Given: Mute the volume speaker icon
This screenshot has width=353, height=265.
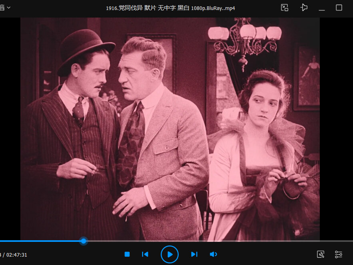Looking at the screenshot, I should 213,254.
